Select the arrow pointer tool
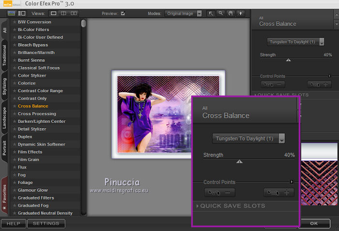The image size is (339, 231). 211,14
